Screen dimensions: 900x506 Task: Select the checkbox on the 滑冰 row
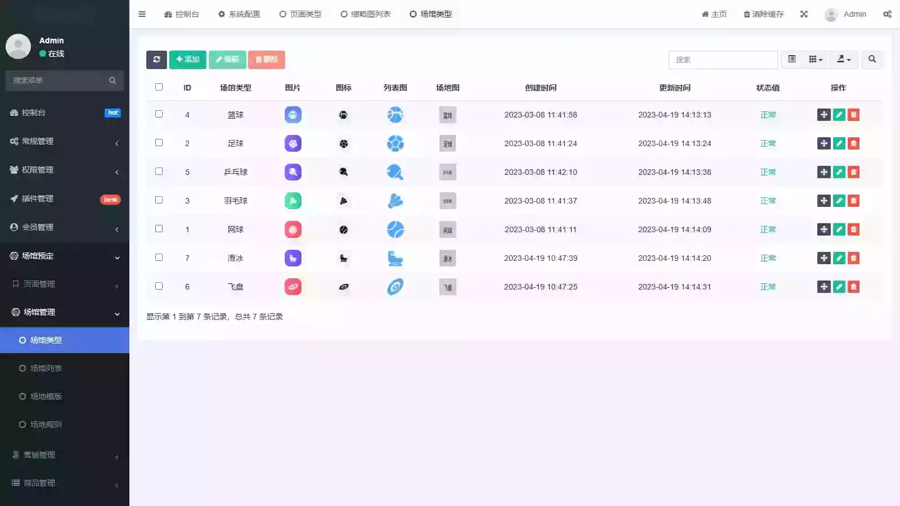[159, 257]
